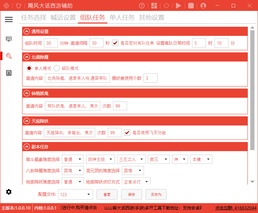The image size is (258, 213).
Task: Open the 寂灭 dropdown
Action: click(159, 159)
